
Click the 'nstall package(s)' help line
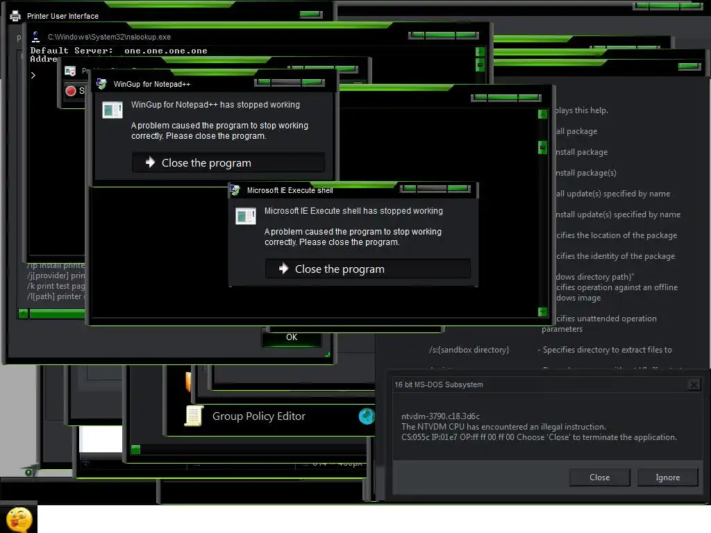[x=586, y=173]
